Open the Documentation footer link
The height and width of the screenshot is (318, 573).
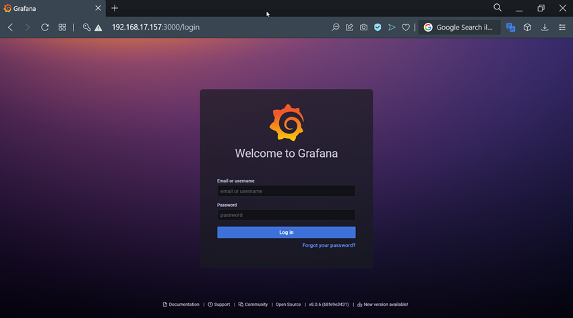(x=183, y=305)
